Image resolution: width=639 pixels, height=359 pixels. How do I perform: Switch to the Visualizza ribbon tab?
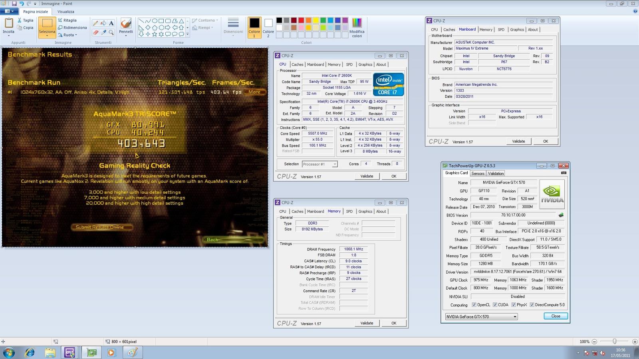coord(65,12)
